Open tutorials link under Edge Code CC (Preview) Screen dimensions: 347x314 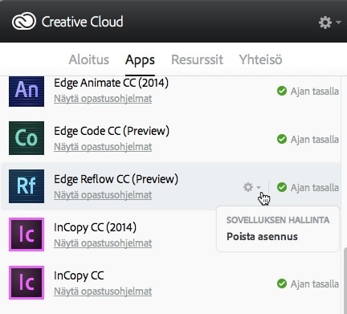coord(103,147)
